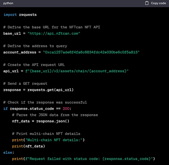This screenshot has width=169, height=165.
Task: Click the account_address variable name
Action: pos(20,52)
